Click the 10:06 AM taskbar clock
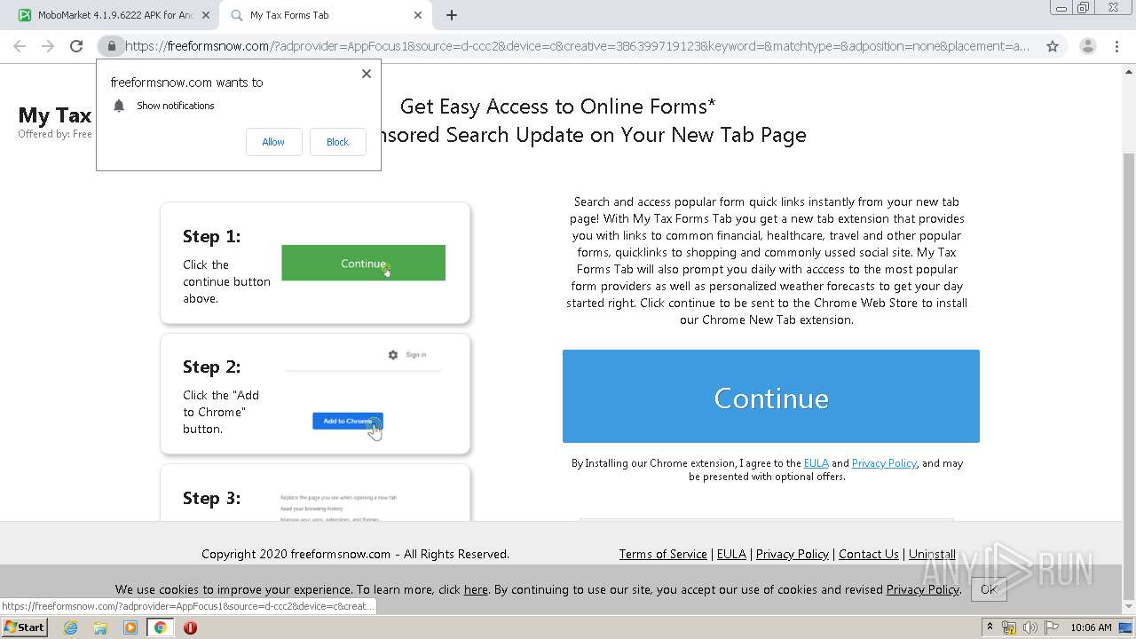Screen dimensions: 1136x639 1091,627
